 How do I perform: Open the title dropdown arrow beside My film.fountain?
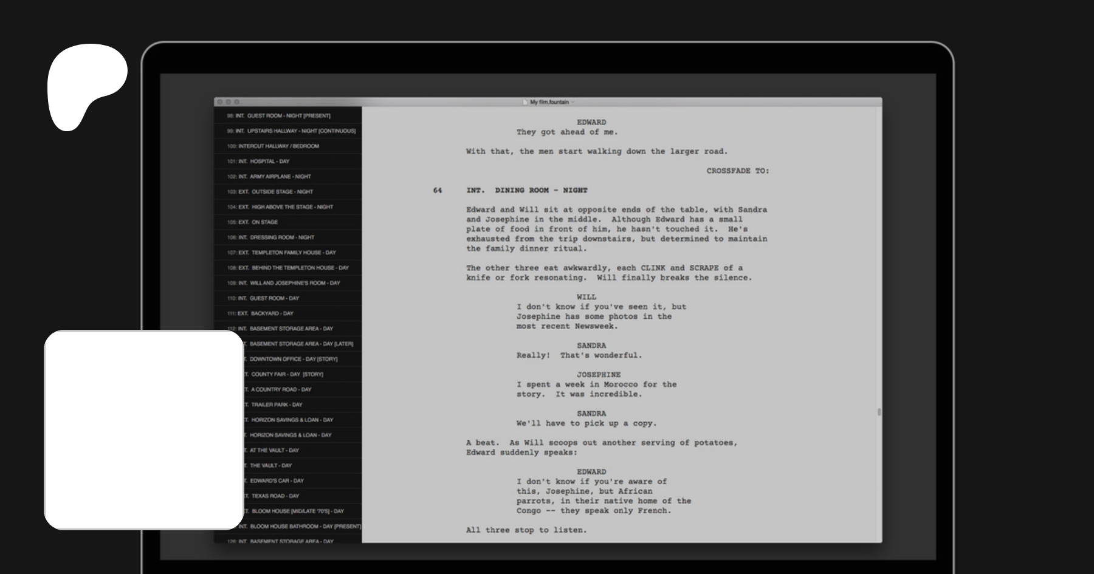pos(573,102)
